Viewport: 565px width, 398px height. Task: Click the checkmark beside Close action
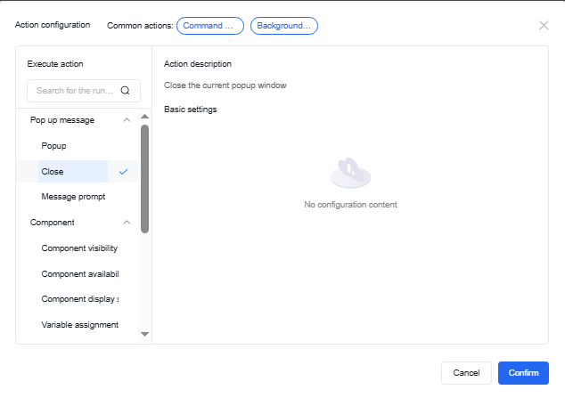pyautogui.click(x=123, y=171)
